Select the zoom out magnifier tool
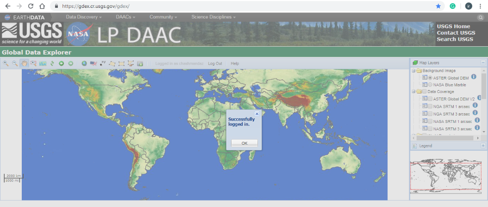The width and height of the screenshot is (488, 207). click(x=15, y=63)
